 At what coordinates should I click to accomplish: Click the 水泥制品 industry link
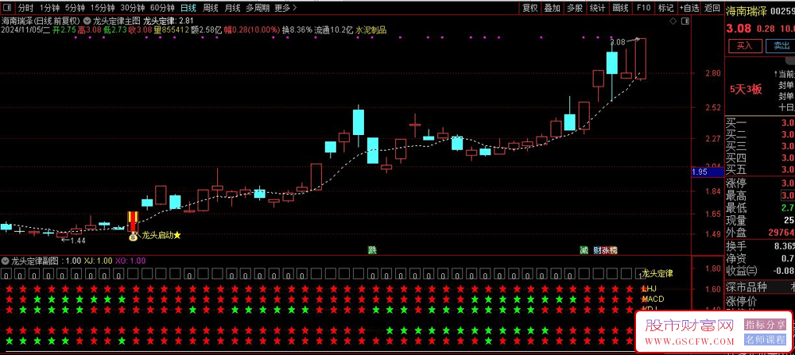(371, 30)
